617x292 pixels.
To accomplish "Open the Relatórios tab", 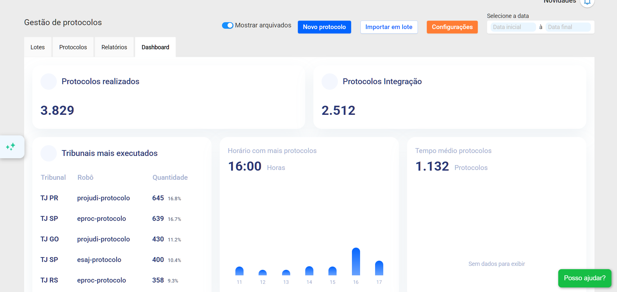I will (x=114, y=47).
